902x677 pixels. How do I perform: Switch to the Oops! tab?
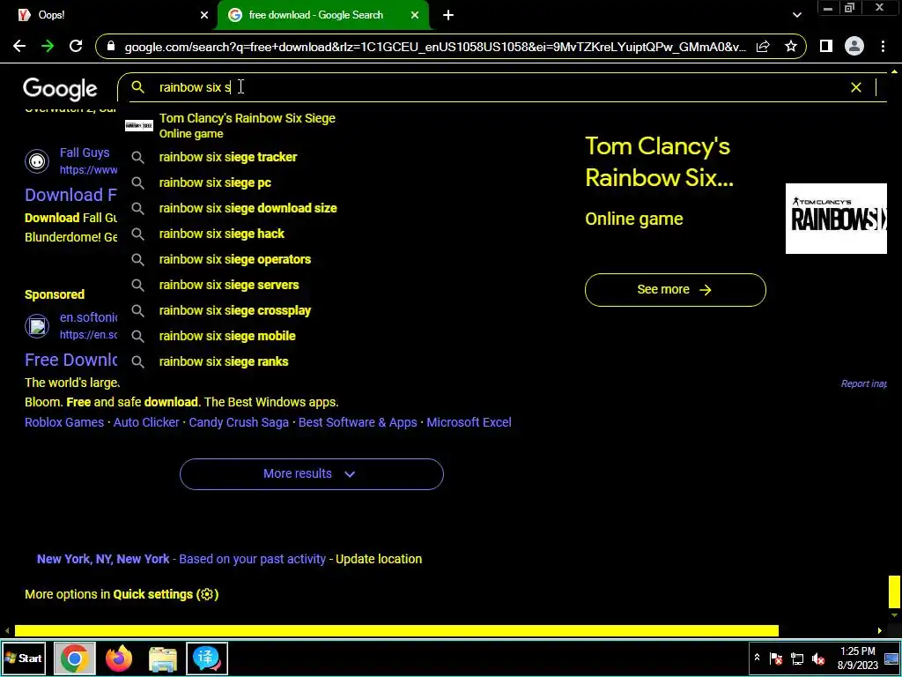[107, 16]
